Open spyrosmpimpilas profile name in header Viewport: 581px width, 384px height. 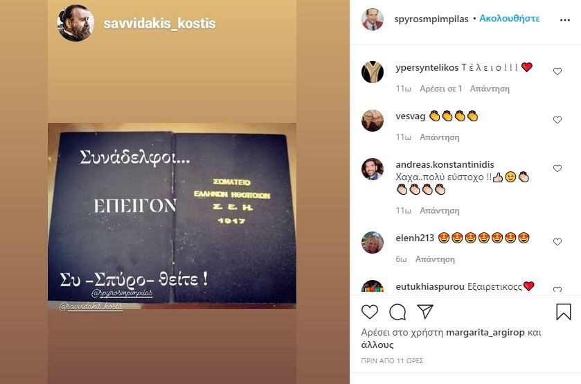point(431,19)
